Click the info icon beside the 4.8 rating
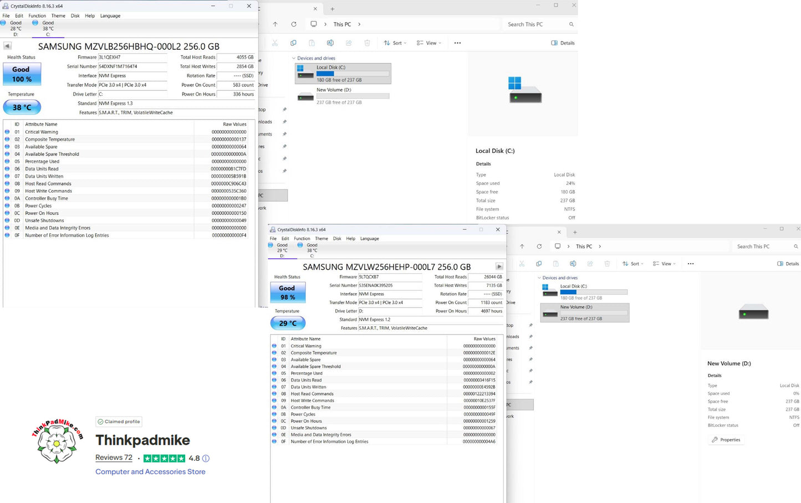 [x=206, y=458]
